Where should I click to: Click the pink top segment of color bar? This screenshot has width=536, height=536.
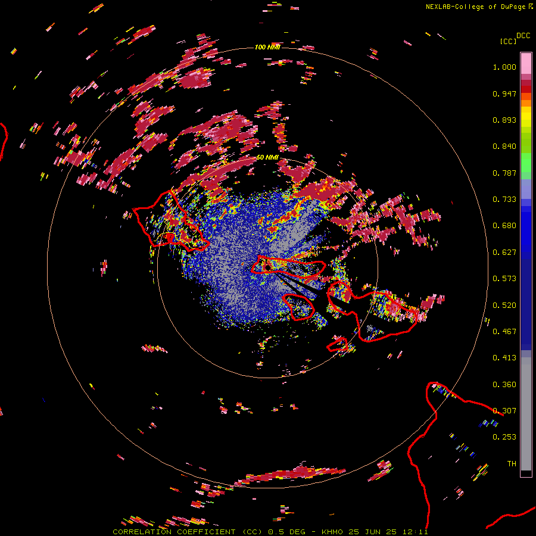[526, 64]
